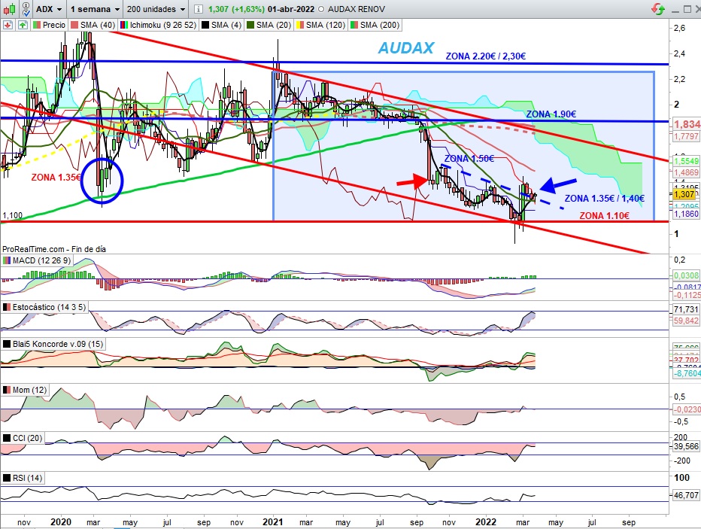Click the chain link group icon
Image resolution: width=701 pixels, height=529 pixels.
[26, 8]
